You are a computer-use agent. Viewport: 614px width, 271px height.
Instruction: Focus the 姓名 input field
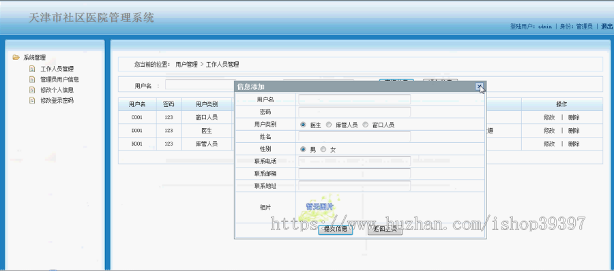[x=354, y=137]
